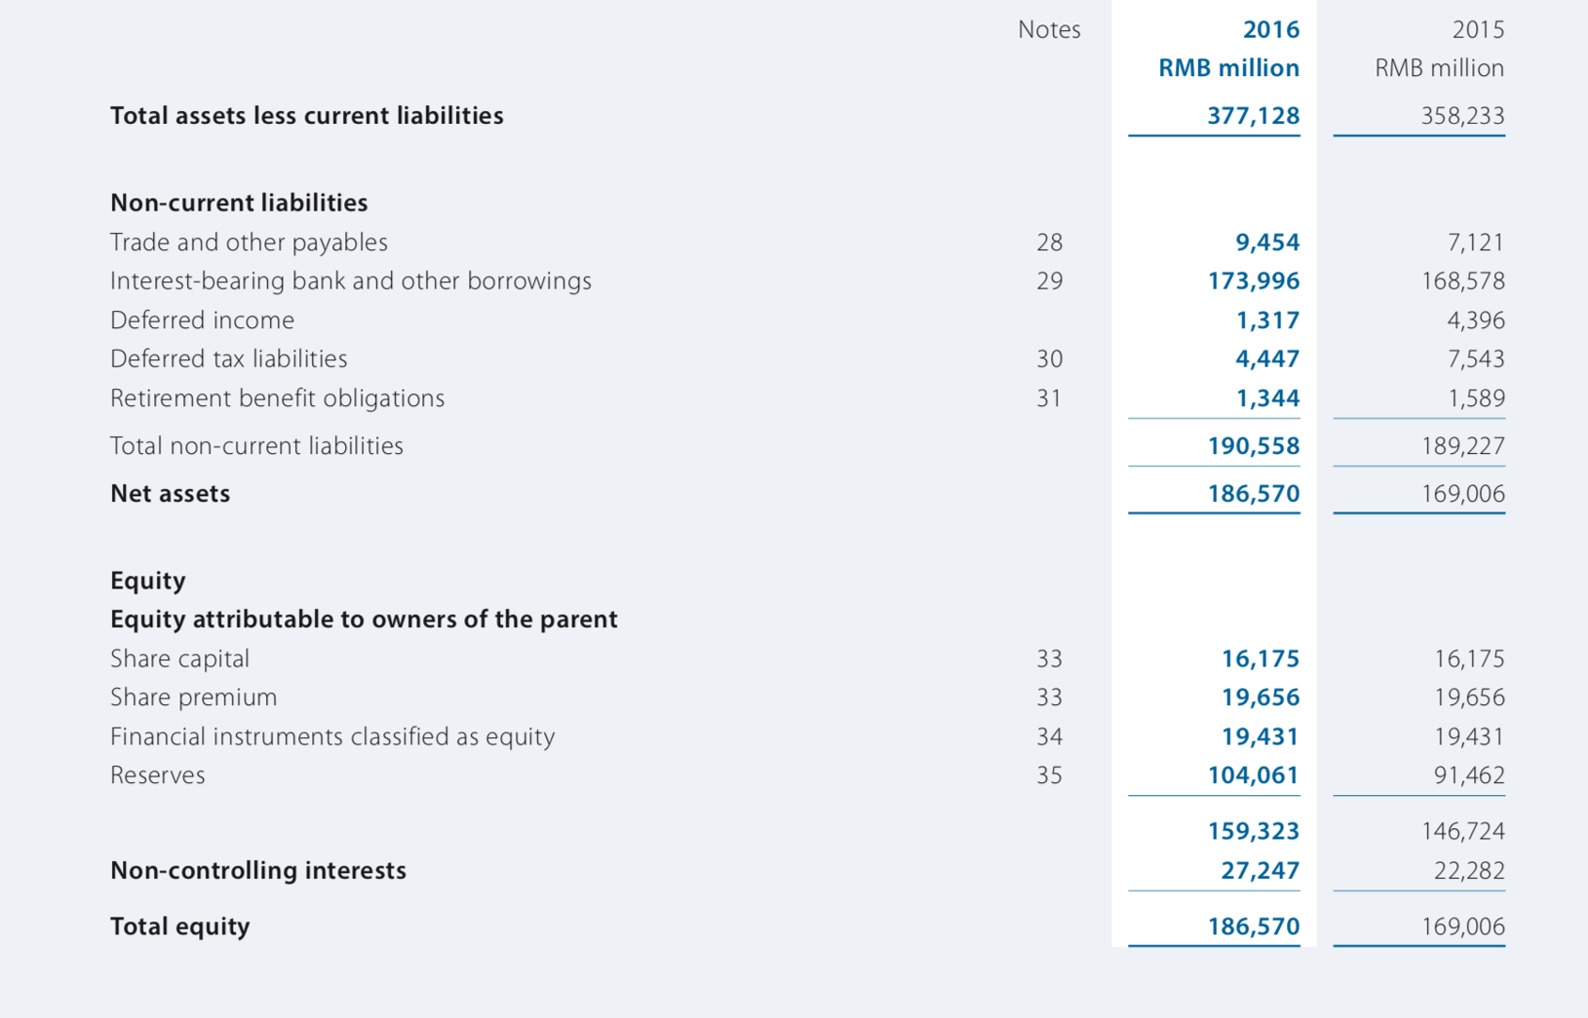The width and height of the screenshot is (1588, 1018).
Task: Open note 29 reference for borrowings
Action: [x=1049, y=281]
